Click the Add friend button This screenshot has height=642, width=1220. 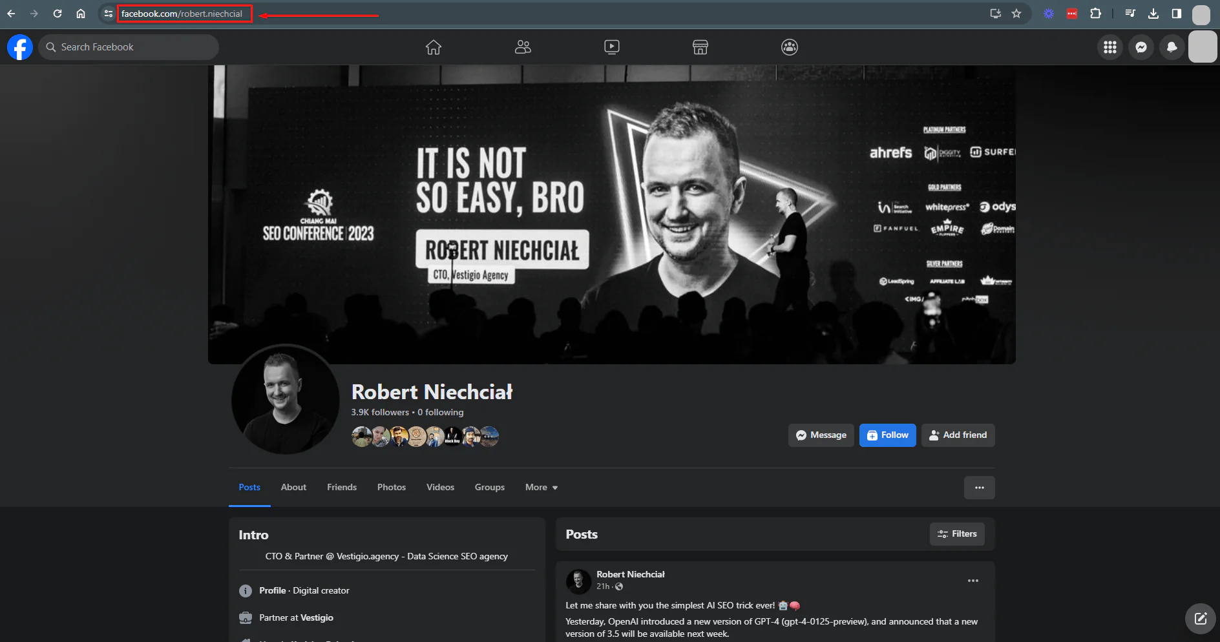pyautogui.click(x=958, y=435)
